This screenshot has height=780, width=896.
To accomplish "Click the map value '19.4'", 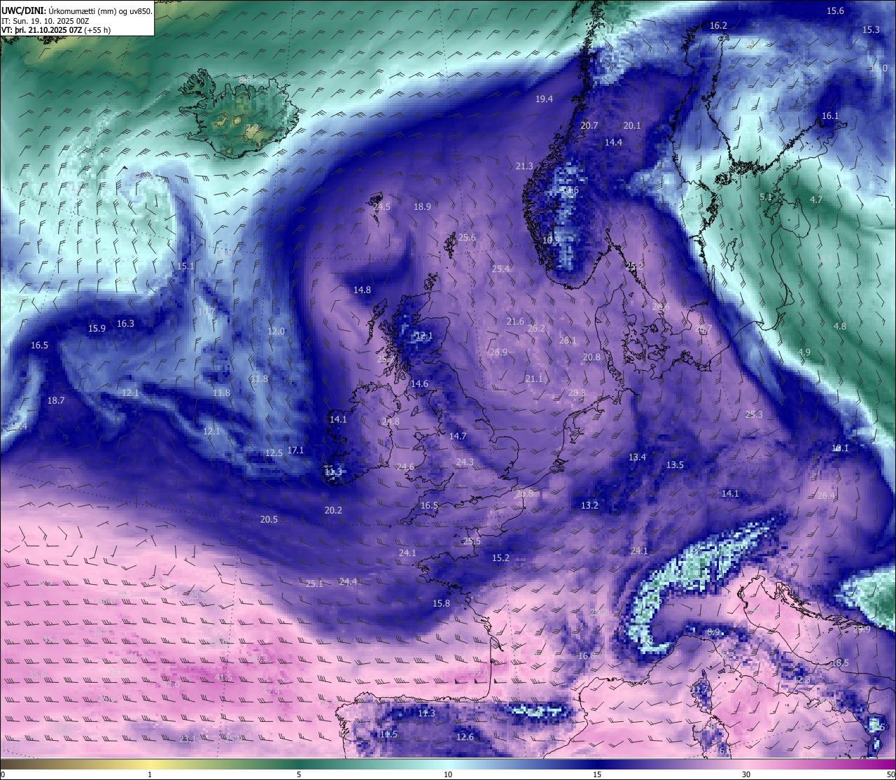I will 544,99.
